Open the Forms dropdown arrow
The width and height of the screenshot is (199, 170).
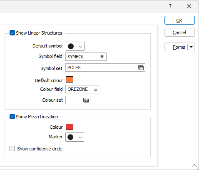[x=191, y=47]
